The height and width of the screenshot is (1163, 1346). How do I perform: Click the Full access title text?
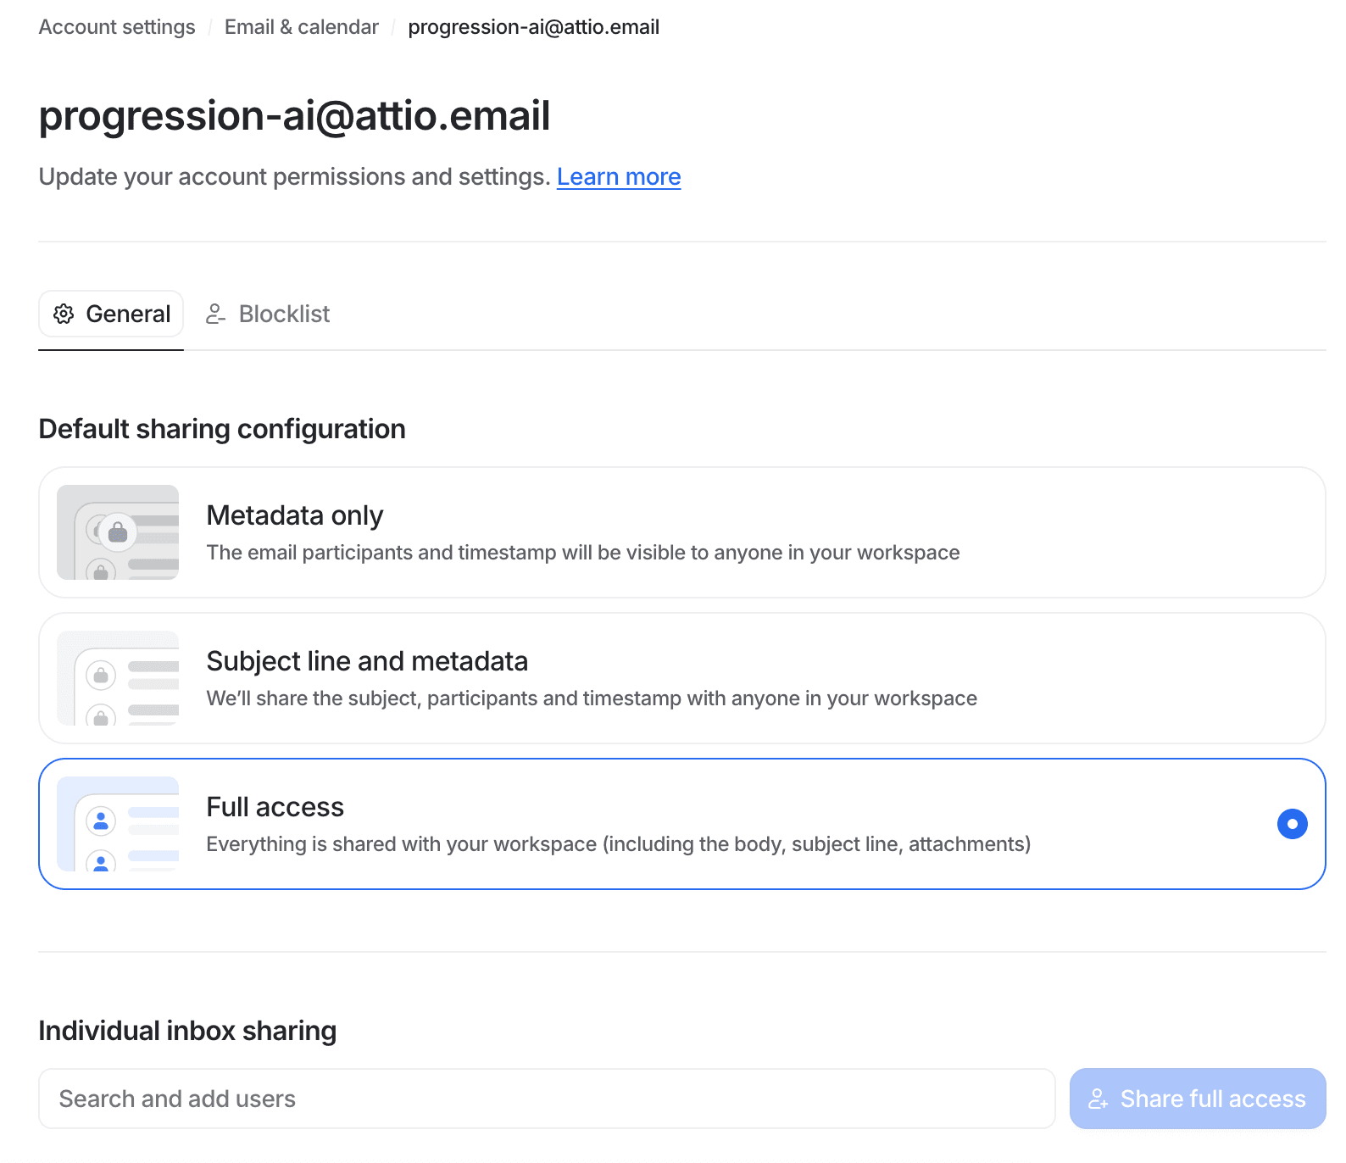pyautogui.click(x=275, y=807)
